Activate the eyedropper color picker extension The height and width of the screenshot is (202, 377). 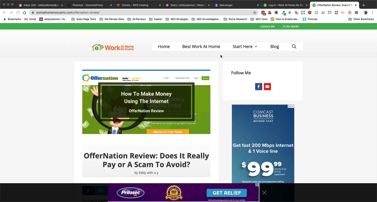pyautogui.click(x=283, y=13)
